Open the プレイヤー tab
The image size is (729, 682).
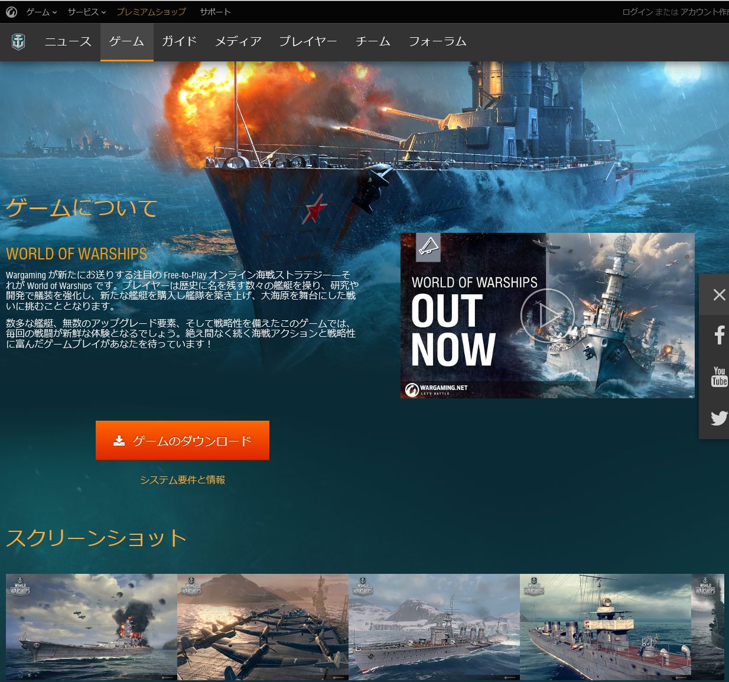(x=308, y=41)
